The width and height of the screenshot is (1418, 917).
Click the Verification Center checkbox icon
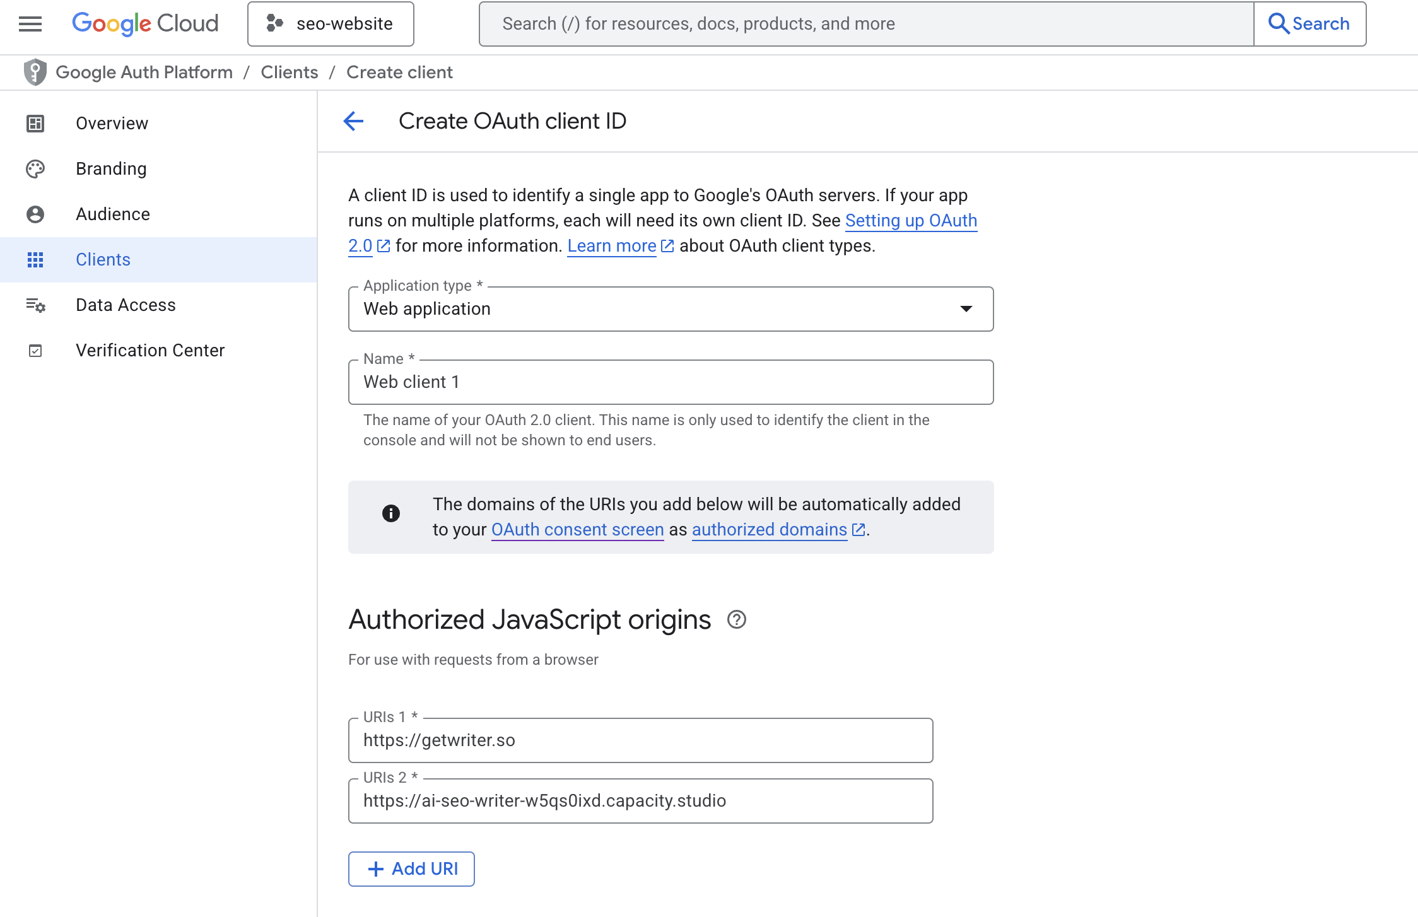coord(35,351)
